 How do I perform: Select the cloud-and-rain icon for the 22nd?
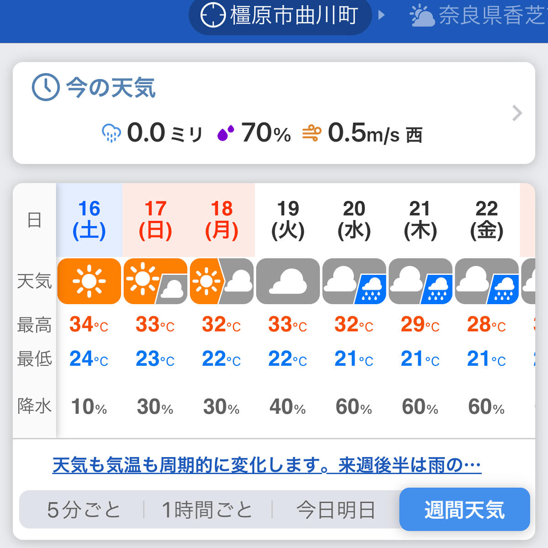pyautogui.click(x=487, y=281)
